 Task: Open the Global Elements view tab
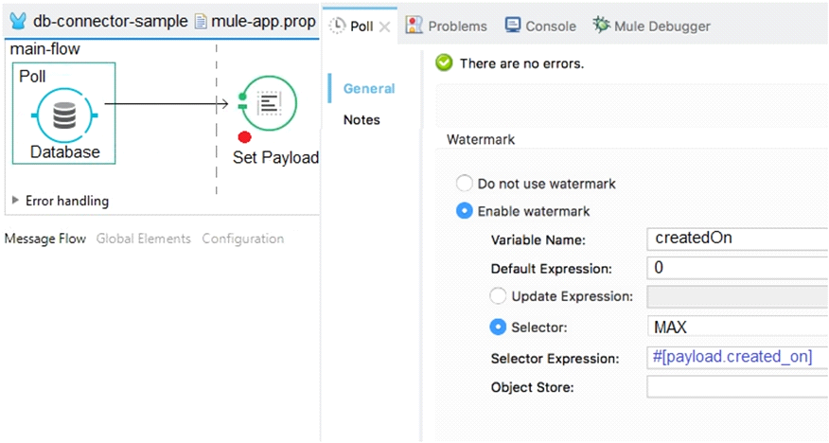(143, 239)
